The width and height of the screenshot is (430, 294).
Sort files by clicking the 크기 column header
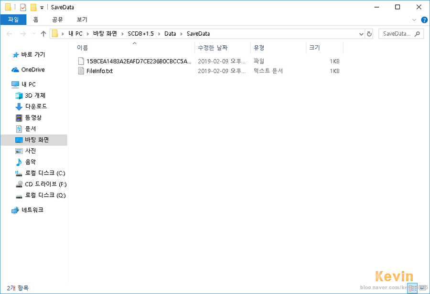pyautogui.click(x=318, y=48)
